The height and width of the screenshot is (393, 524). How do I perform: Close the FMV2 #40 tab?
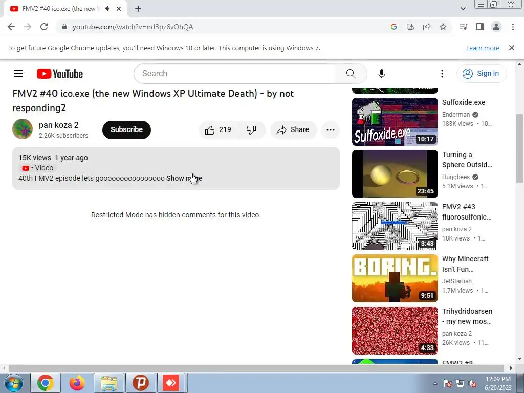click(119, 9)
